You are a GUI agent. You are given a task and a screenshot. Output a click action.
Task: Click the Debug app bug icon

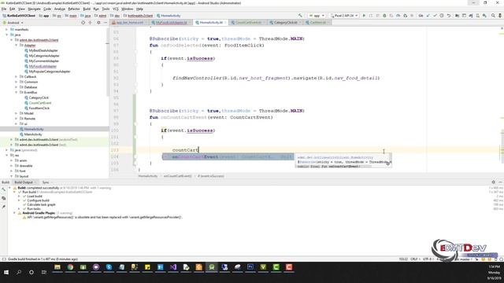384,16
